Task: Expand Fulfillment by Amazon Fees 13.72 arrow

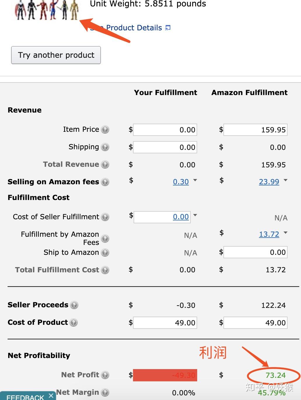Action: [x=286, y=233]
